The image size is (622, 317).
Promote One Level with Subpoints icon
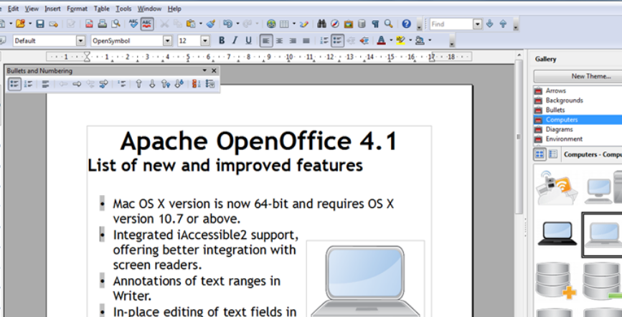tap(90, 84)
